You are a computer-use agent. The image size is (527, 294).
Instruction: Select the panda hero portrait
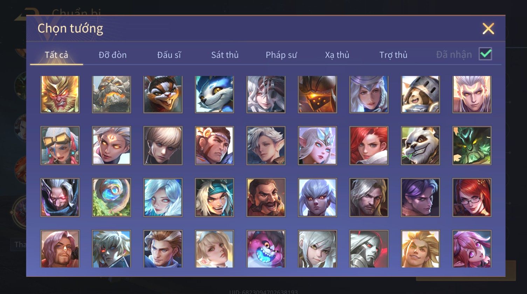click(x=420, y=146)
